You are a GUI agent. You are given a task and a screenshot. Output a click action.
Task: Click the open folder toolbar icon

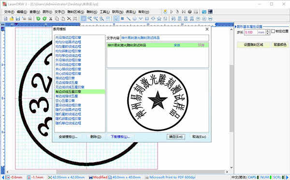pos(12,19)
